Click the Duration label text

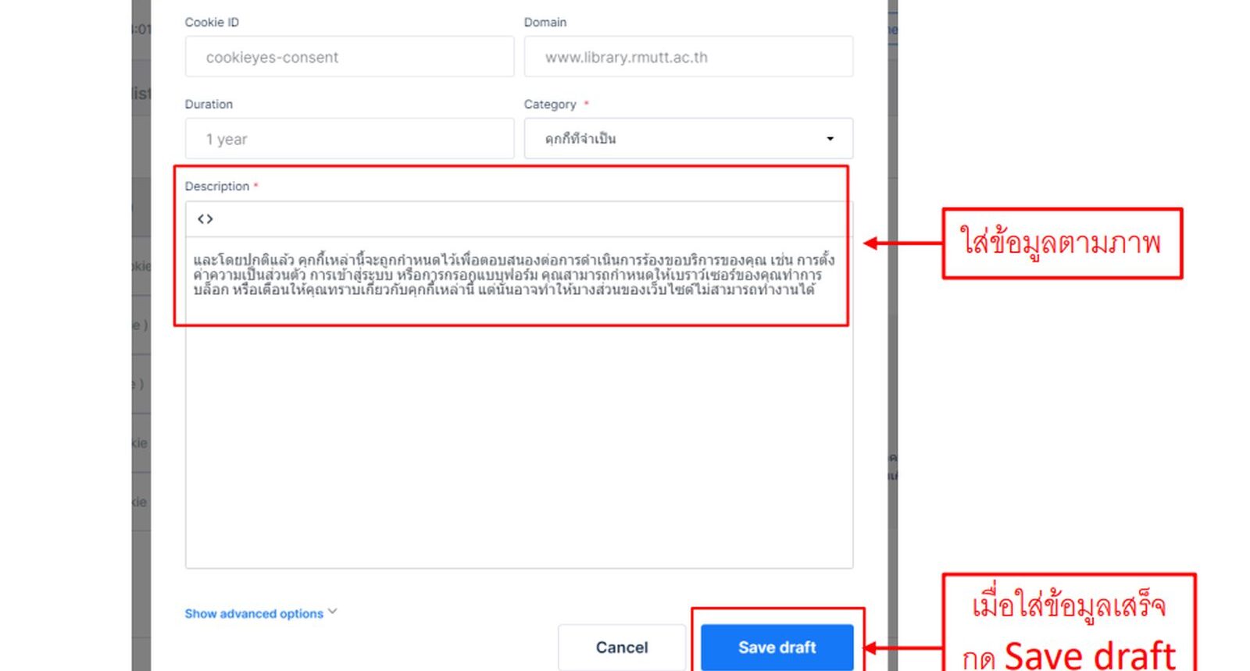209,105
